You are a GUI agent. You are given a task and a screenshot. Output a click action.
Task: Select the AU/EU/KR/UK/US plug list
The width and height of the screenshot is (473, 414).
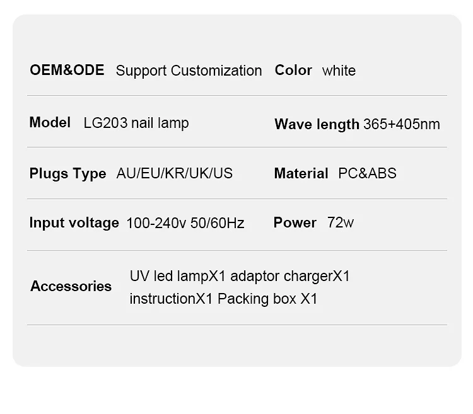tap(175, 173)
